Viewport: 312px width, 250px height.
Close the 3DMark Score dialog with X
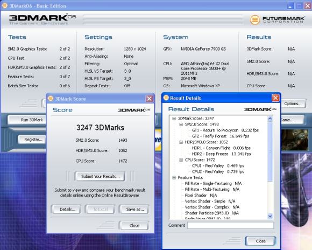149,99
